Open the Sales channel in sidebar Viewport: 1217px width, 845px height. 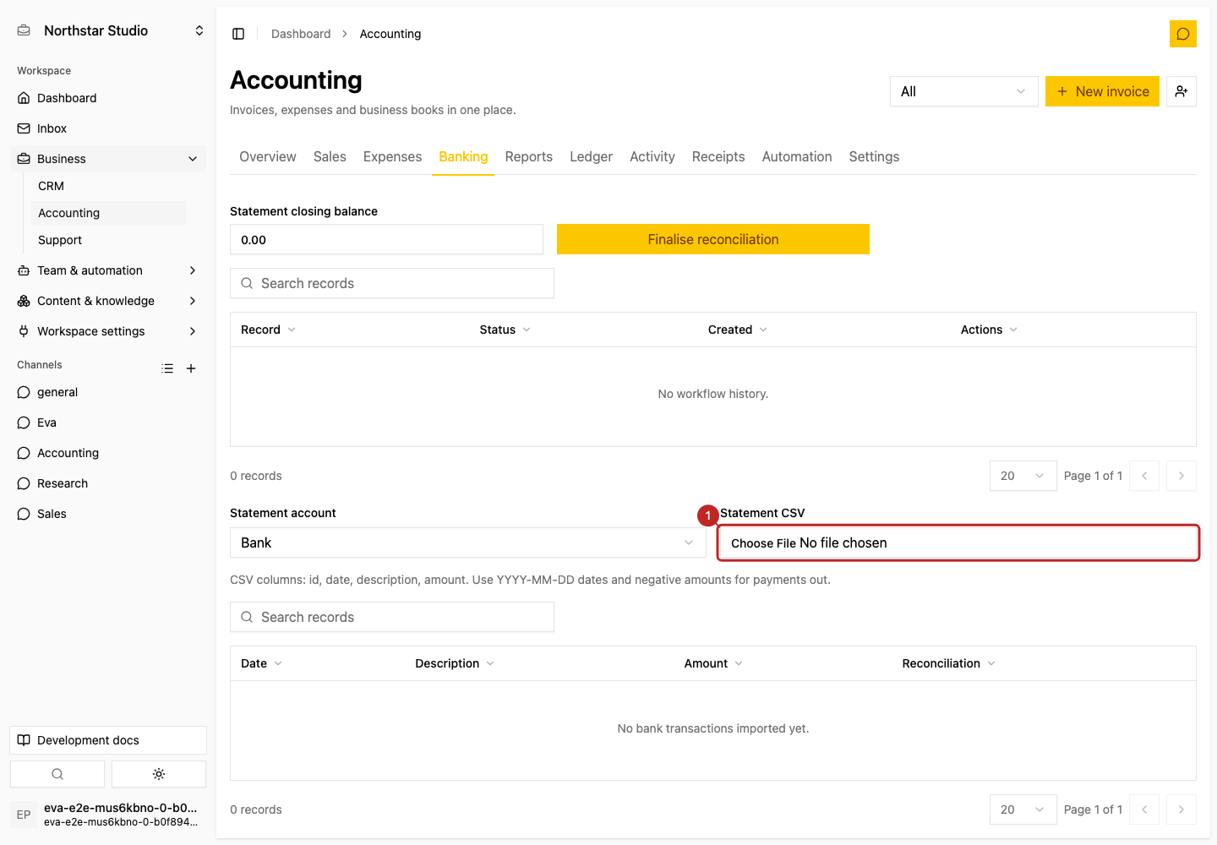click(x=108, y=514)
